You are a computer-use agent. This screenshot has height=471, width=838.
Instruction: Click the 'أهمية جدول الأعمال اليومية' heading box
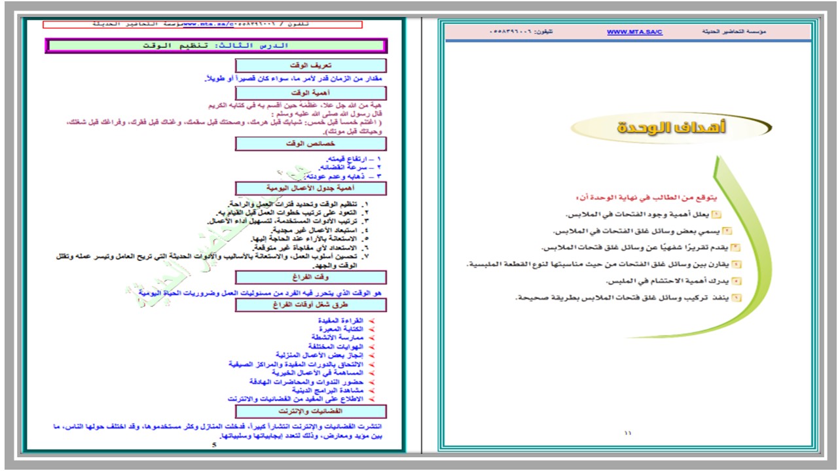tap(311, 188)
